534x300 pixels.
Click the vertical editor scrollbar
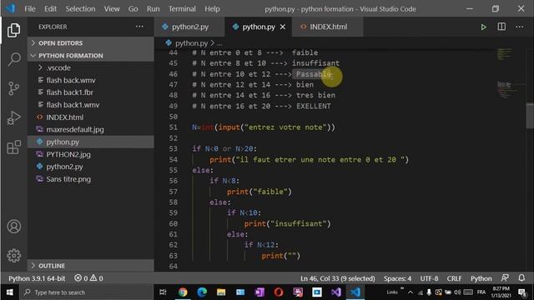point(530,116)
